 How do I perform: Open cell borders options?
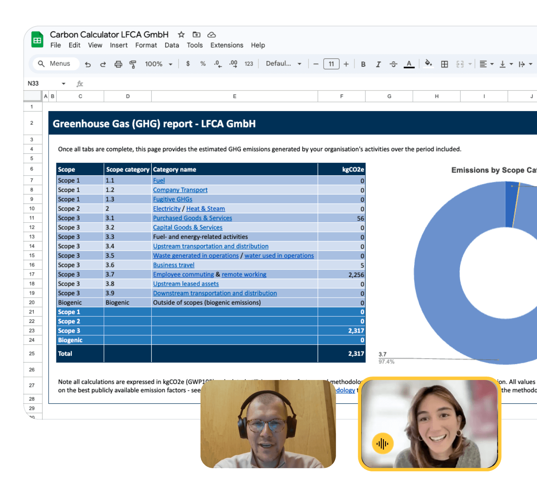click(x=445, y=64)
